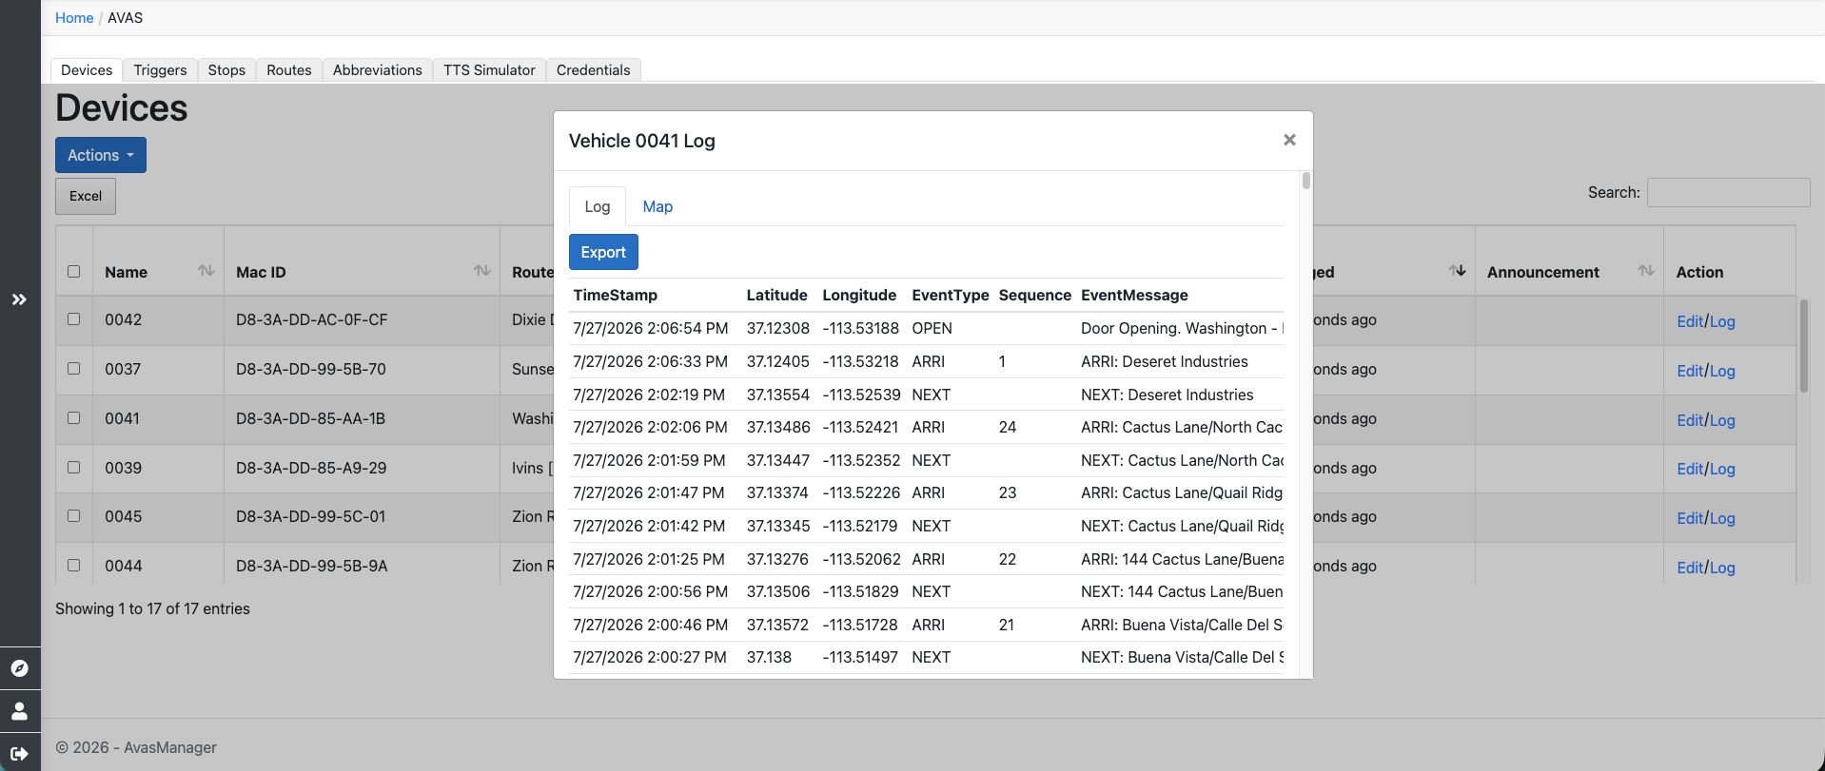This screenshot has width=1825, height=771.
Task: Open the TTS Simulator tab
Action: 489,70
